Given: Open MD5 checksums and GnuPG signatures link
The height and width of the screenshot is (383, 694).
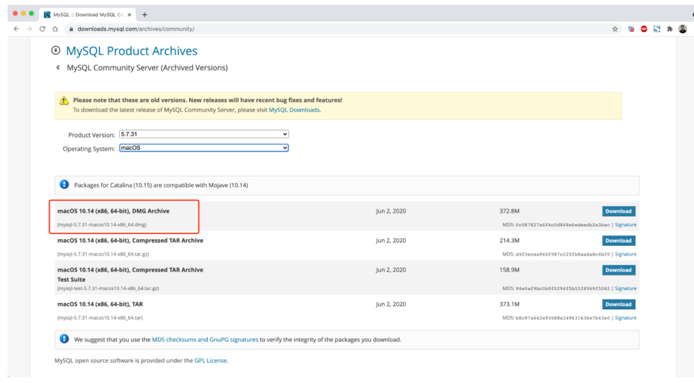Looking at the screenshot, I should 205,340.
